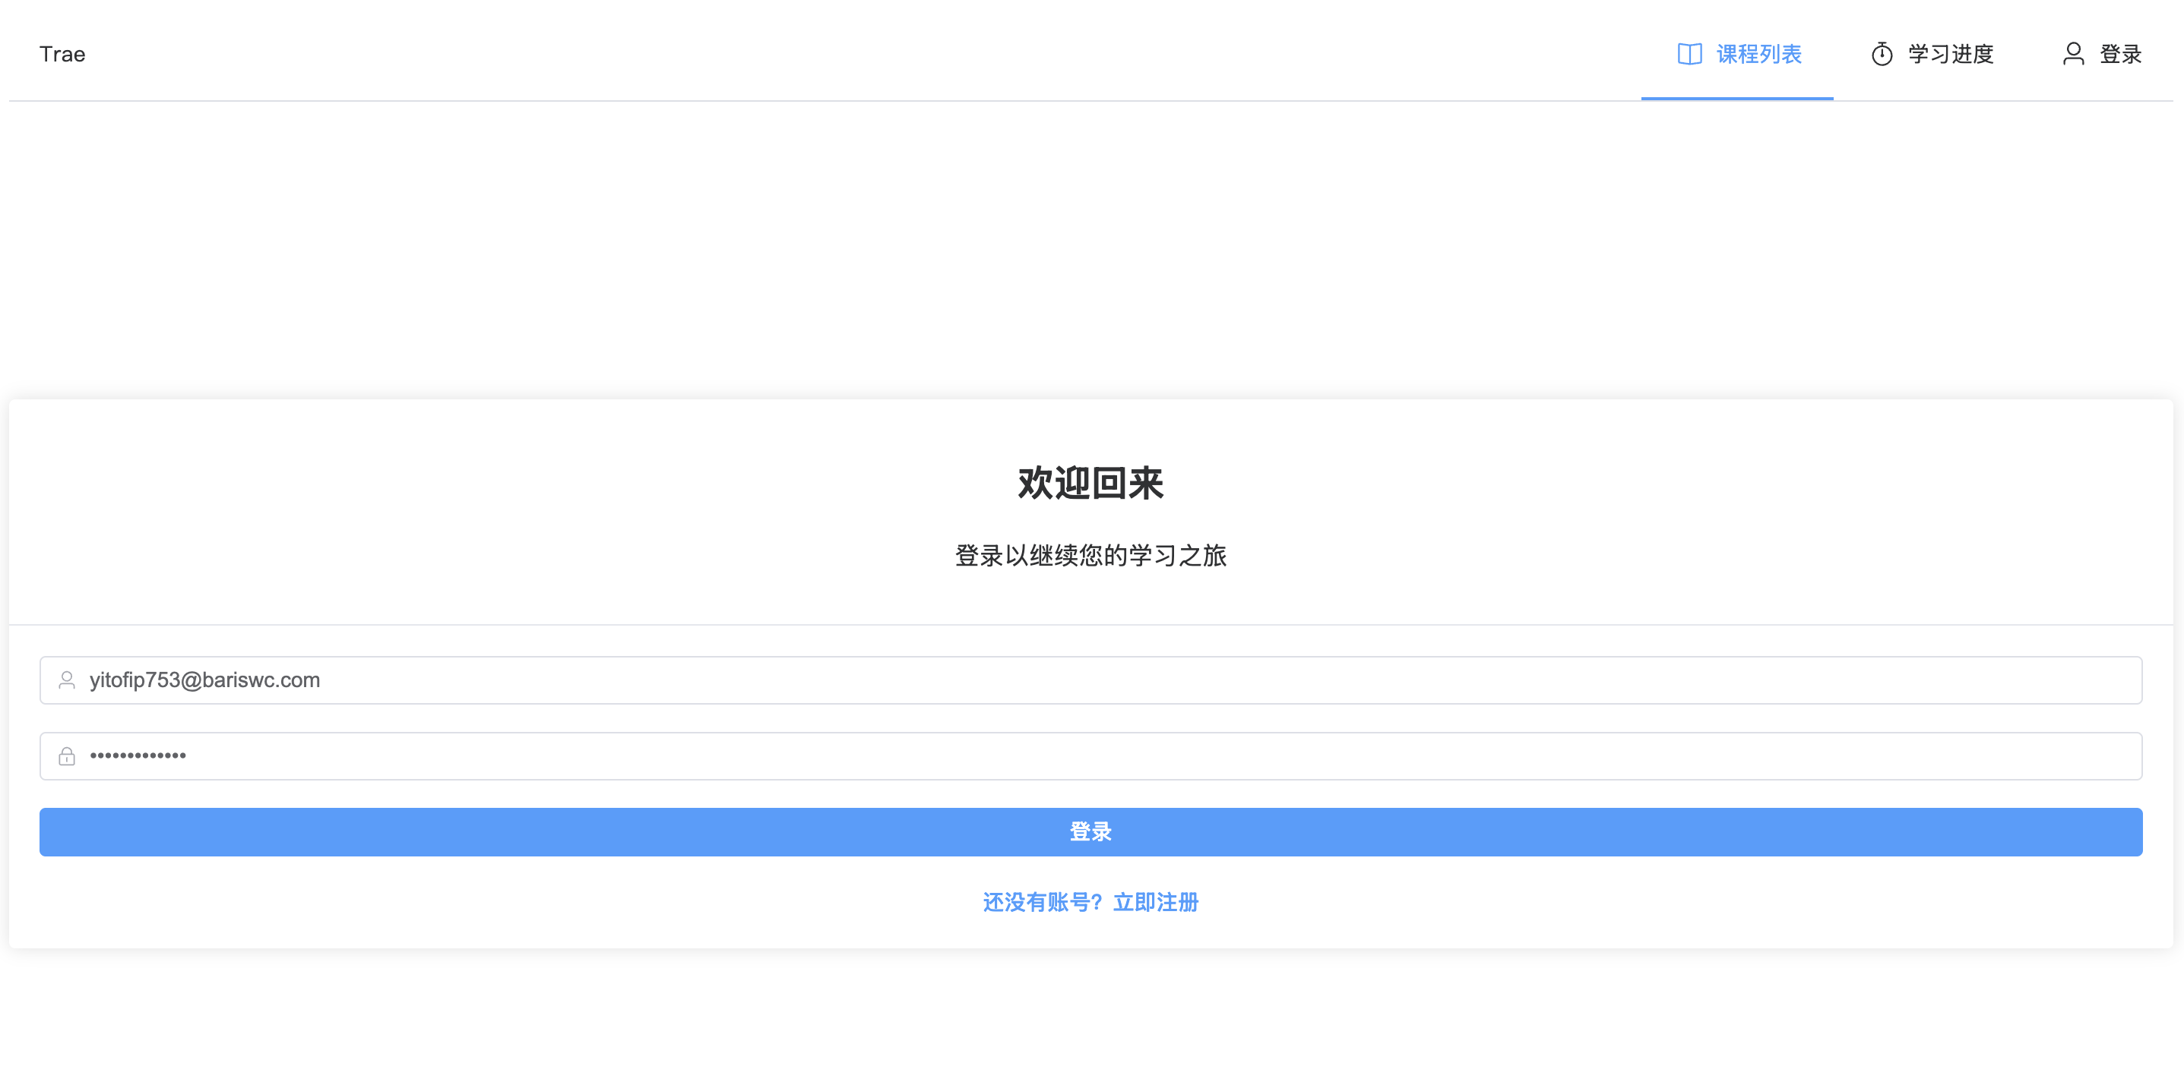Image resolution: width=2184 pixels, height=1066 pixels.
Task: Click the user icon inside the email field
Action: (67, 680)
